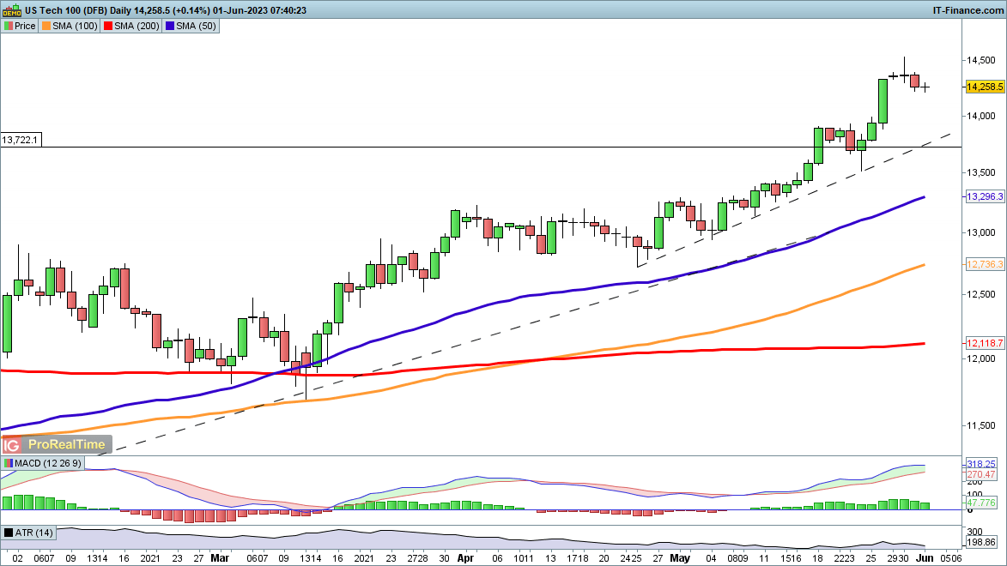Click the Apr label on time axis
Image resolution: width=1007 pixels, height=566 pixels.
point(465,558)
